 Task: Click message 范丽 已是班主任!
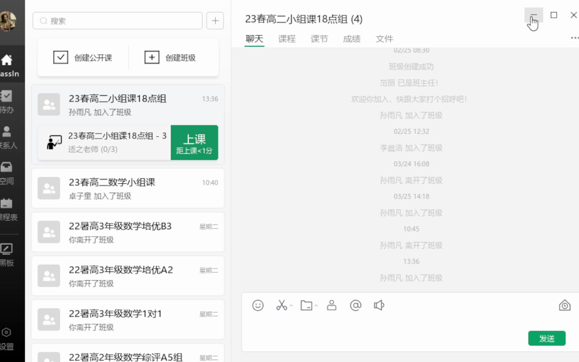pyautogui.click(x=409, y=83)
